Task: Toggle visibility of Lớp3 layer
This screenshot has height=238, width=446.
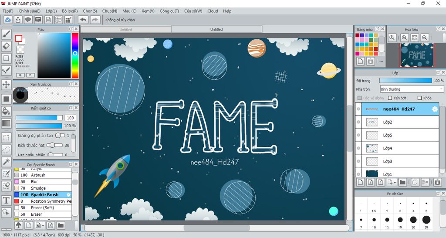Action: [x=358, y=161]
